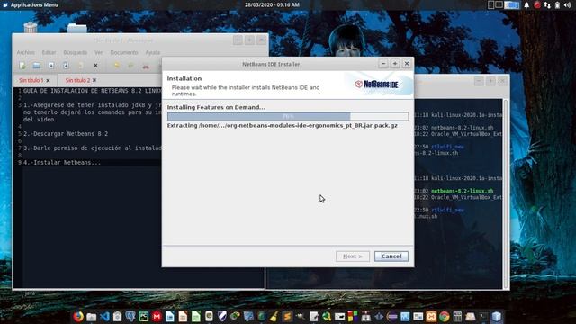
Task: Open the Documento menu in Mousepad
Action: [x=124, y=52]
